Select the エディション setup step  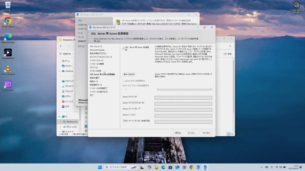tap(94, 67)
